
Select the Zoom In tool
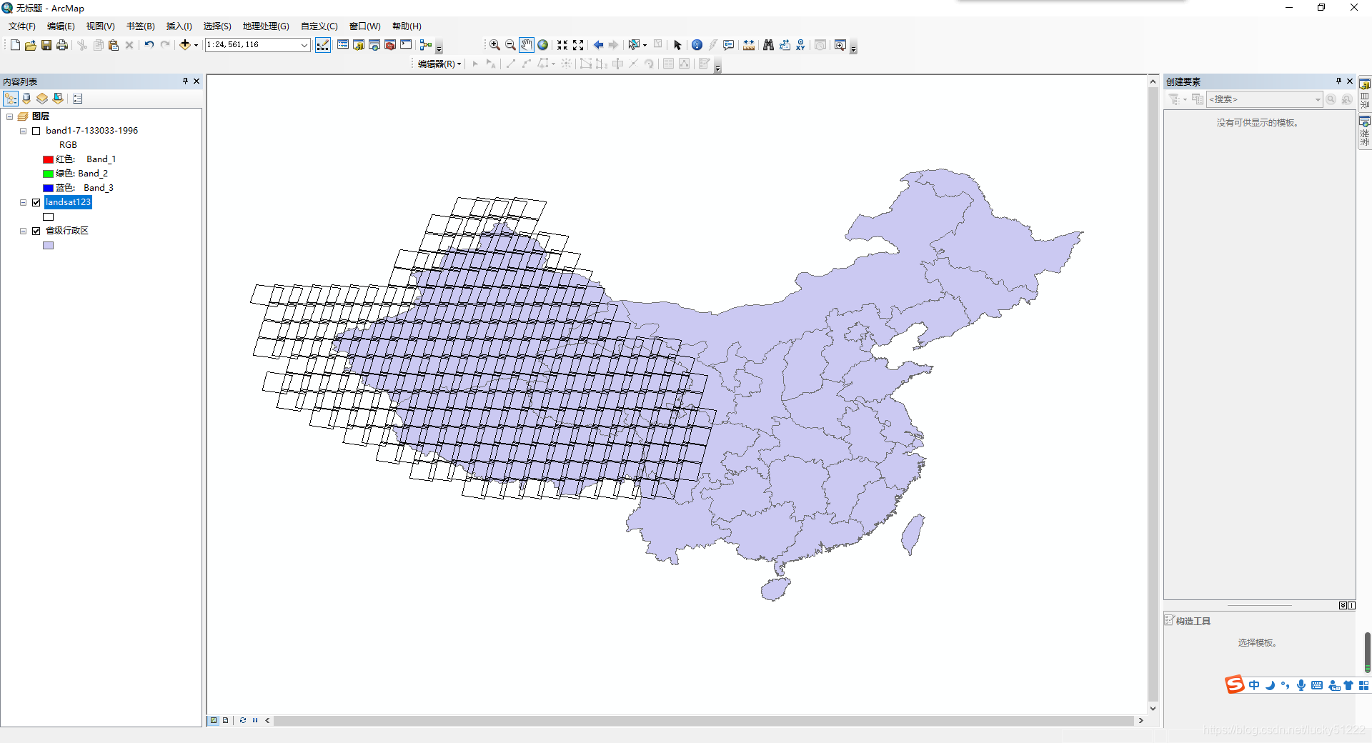click(x=494, y=45)
